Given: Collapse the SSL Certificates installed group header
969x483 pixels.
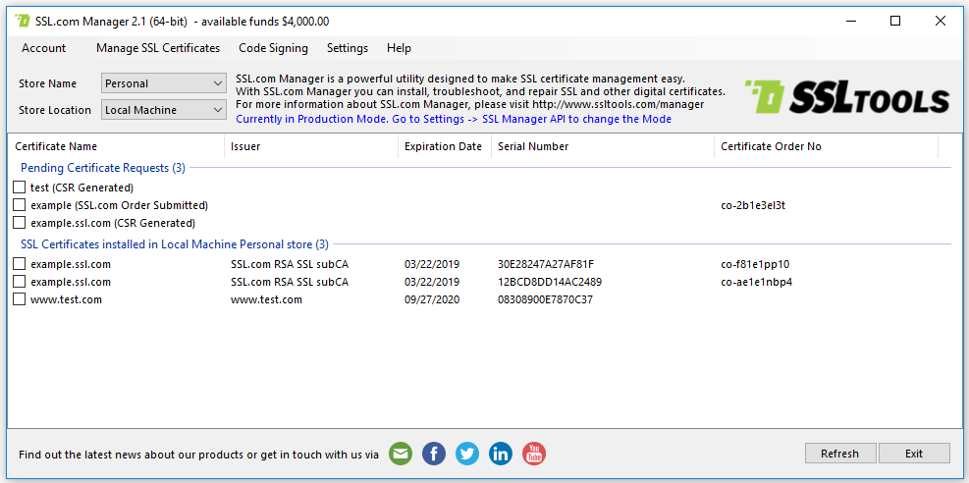Looking at the screenshot, I should (175, 244).
